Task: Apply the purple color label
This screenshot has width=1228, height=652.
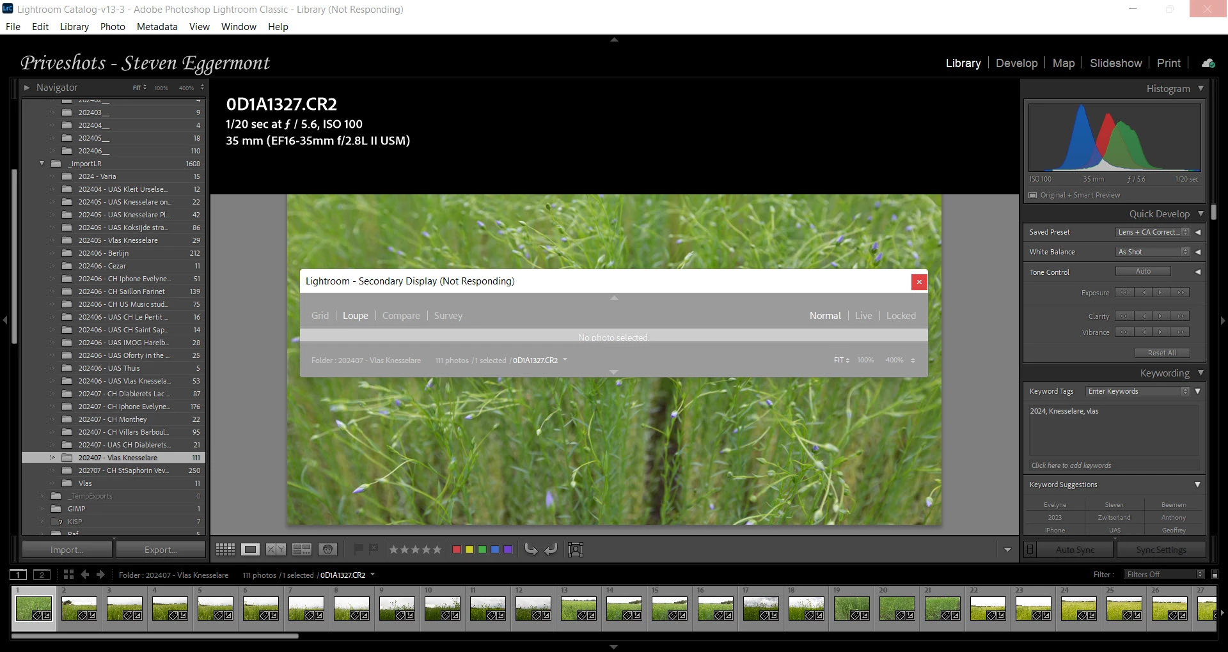Action: [508, 550]
